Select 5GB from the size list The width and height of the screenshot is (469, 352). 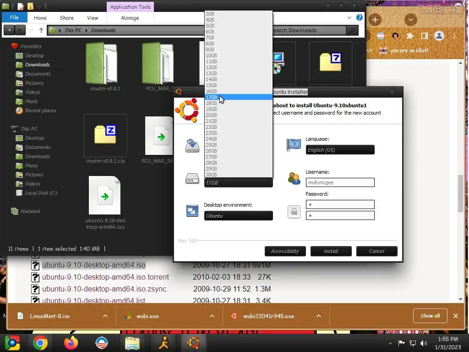[x=238, y=26]
